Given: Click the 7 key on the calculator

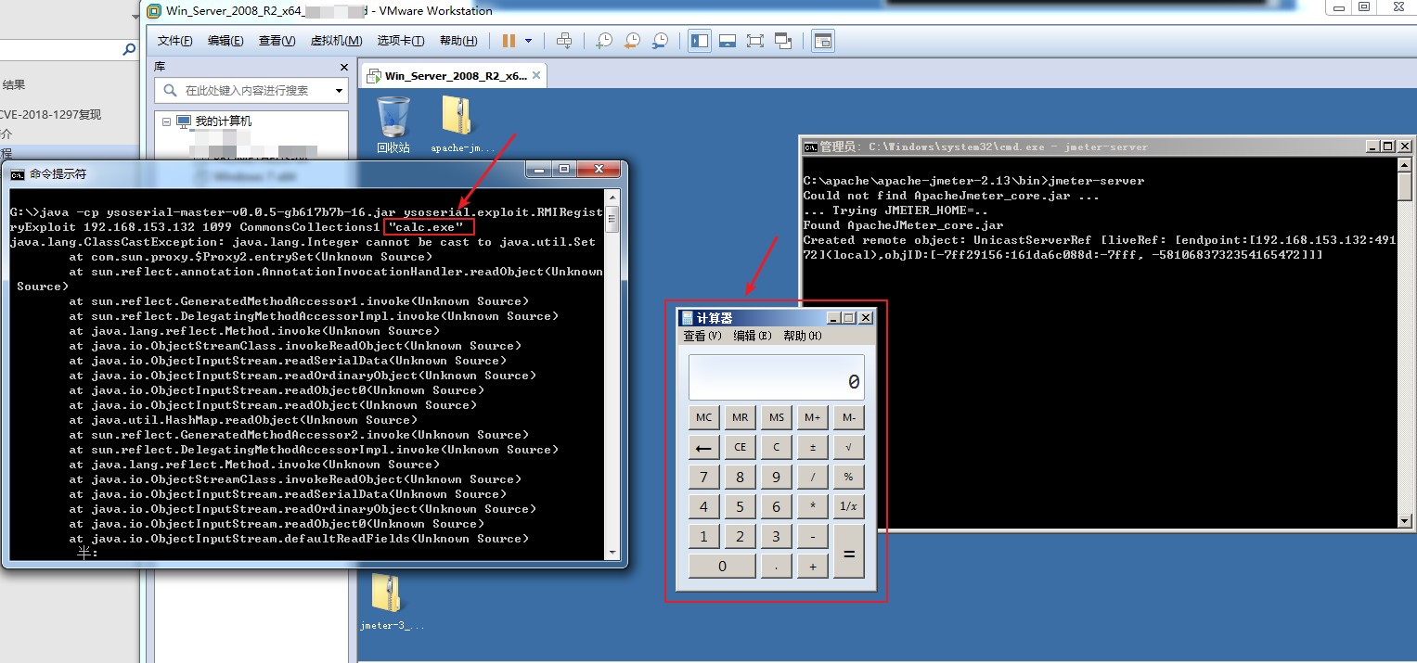Looking at the screenshot, I should pyautogui.click(x=704, y=477).
